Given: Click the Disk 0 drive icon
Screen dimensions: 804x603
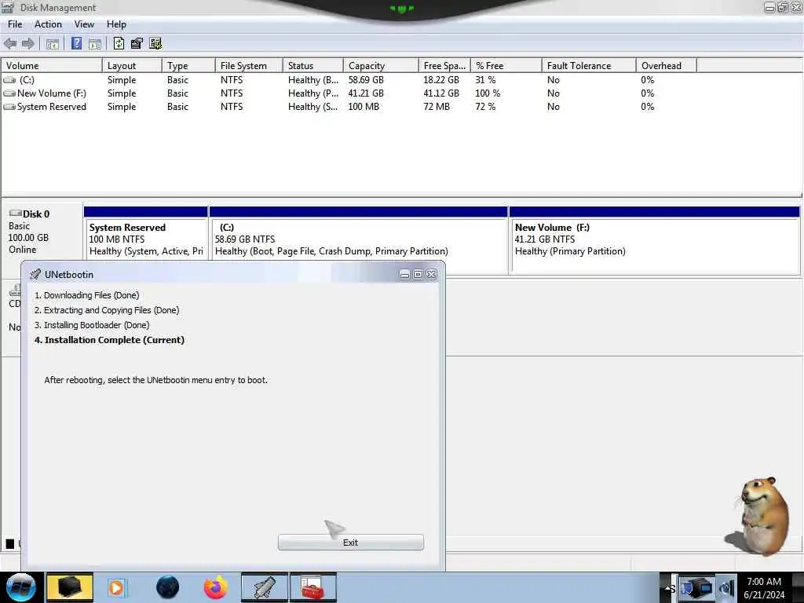Looking at the screenshot, I should tap(16, 213).
